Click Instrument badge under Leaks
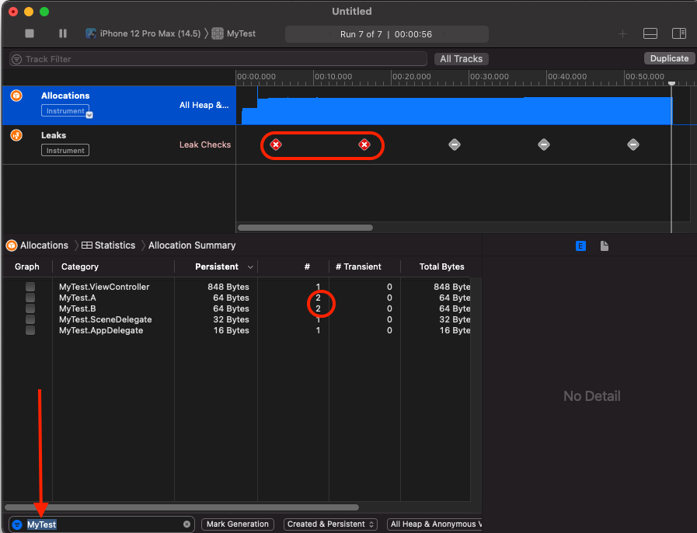Image resolution: width=697 pixels, height=533 pixels. coord(65,150)
